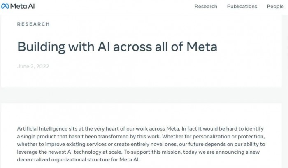Go to the People navigation item

275,6
